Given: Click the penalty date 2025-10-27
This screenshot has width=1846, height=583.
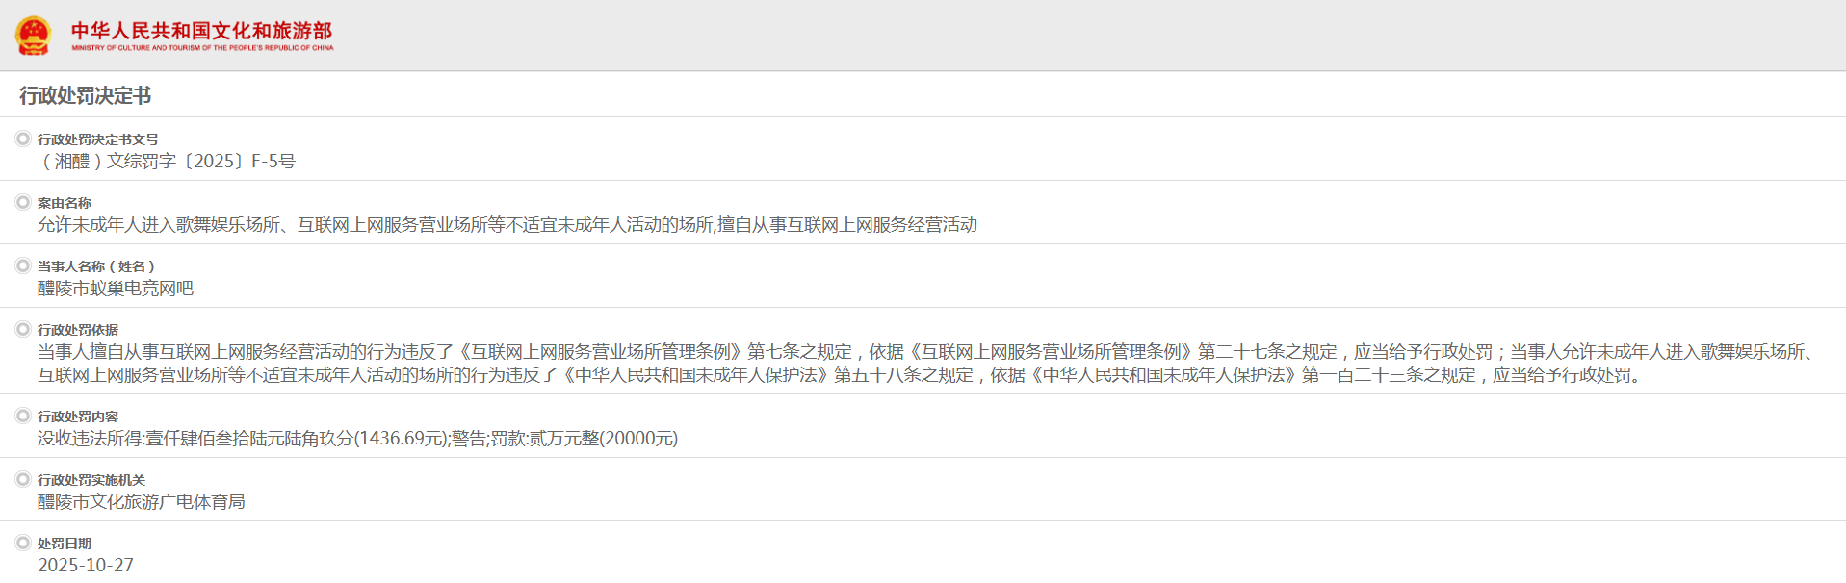Looking at the screenshot, I should point(86,566).
